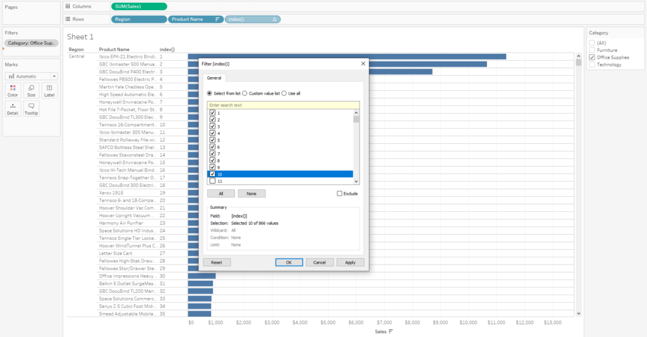Open the General tab in filter dialog
Screen dimensions: 647x337
pyautogui.click(x=214, y=78)
